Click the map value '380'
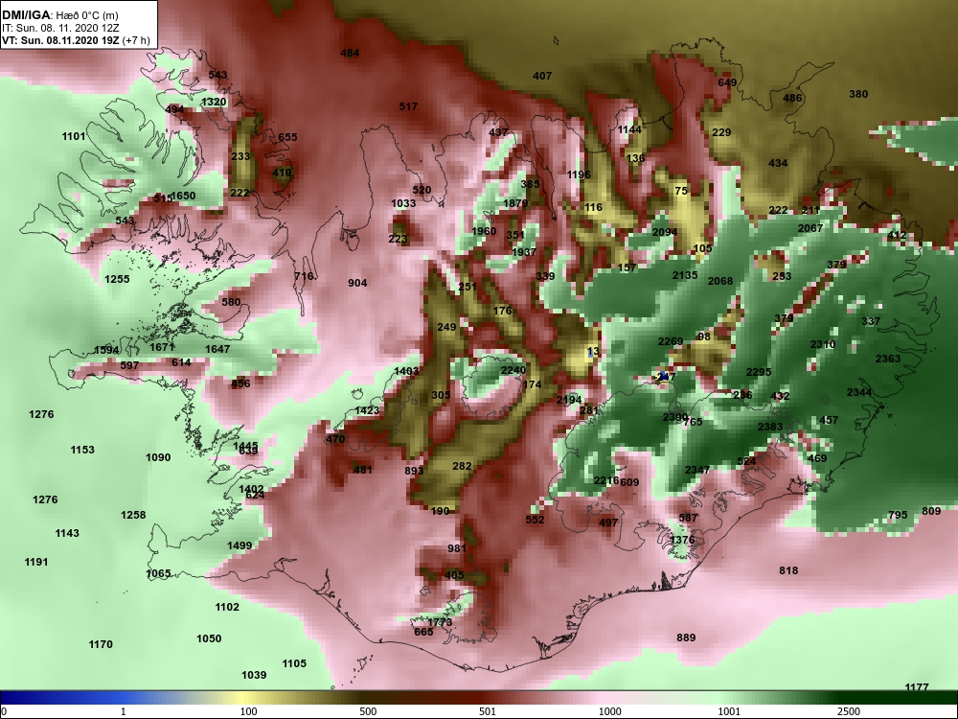958x719 pixels. click(858, 94)
